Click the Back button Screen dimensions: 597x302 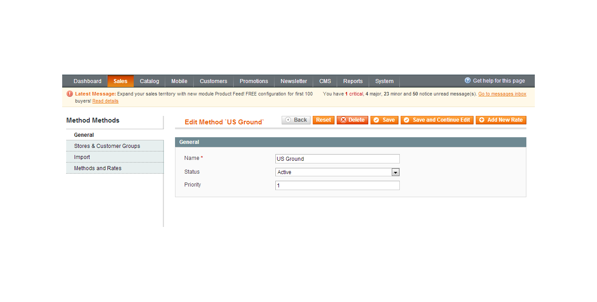296,120
